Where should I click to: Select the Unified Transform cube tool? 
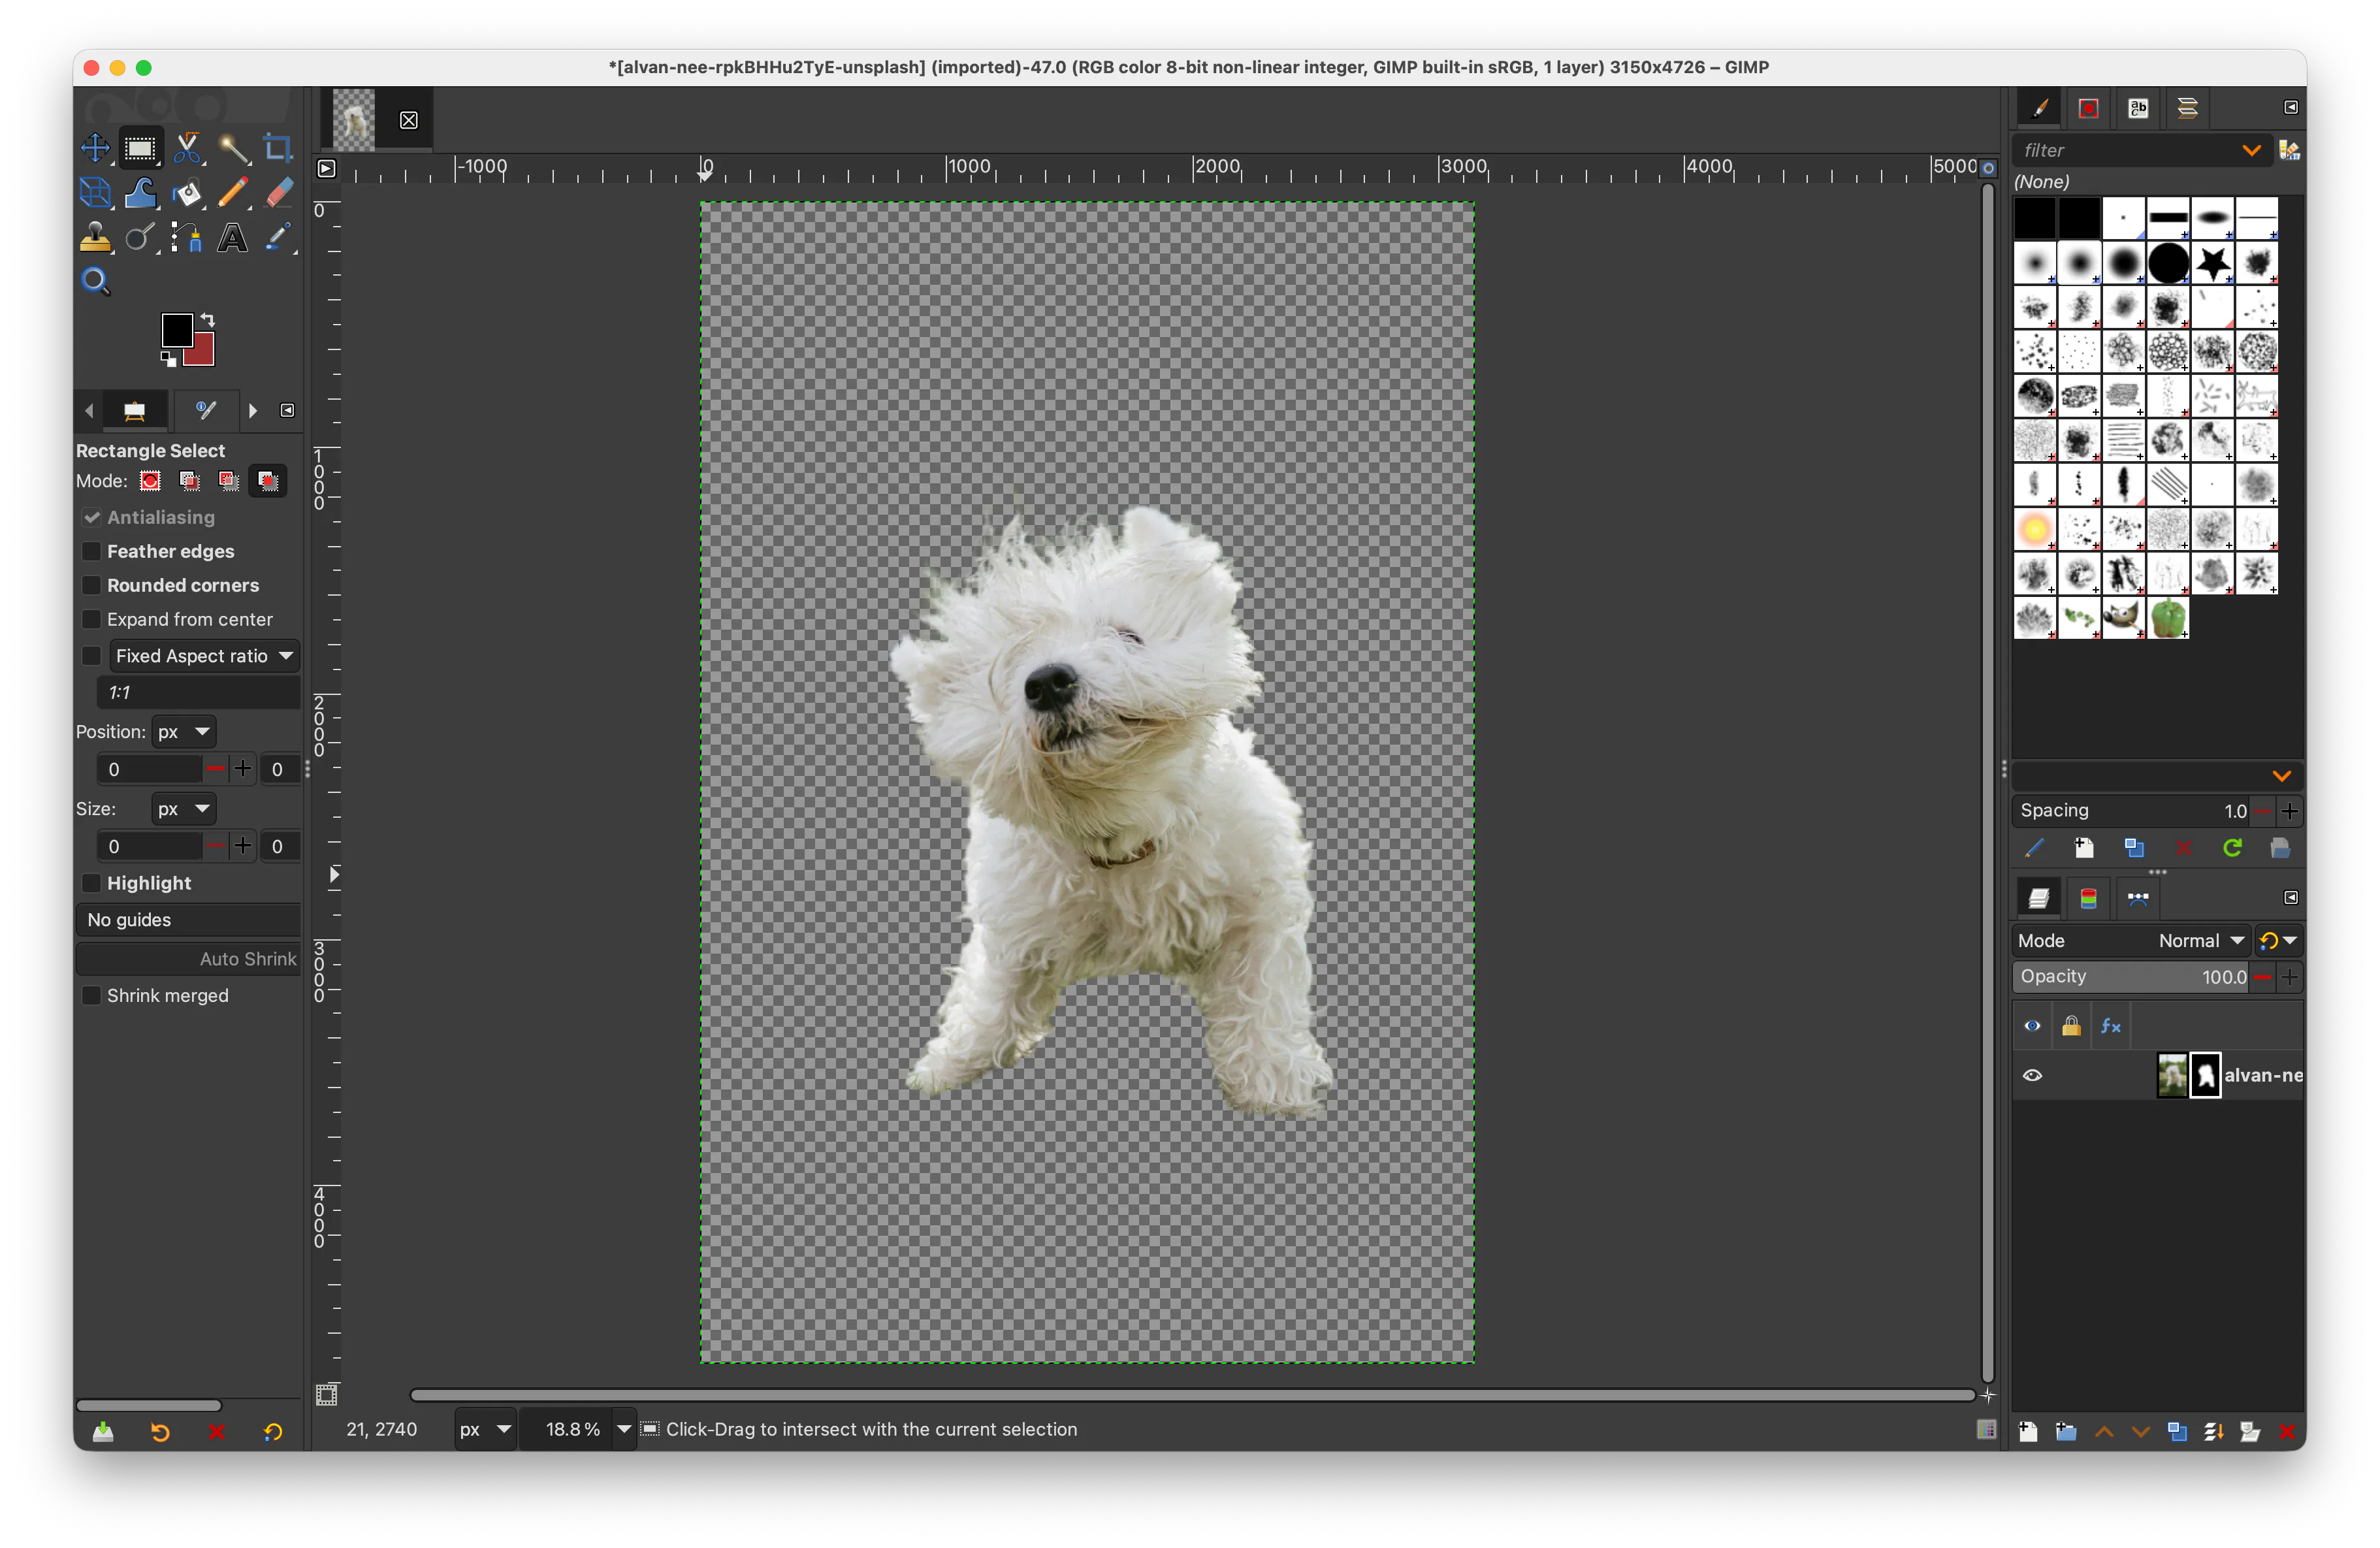pyautogui.click(x=95, y=193)
